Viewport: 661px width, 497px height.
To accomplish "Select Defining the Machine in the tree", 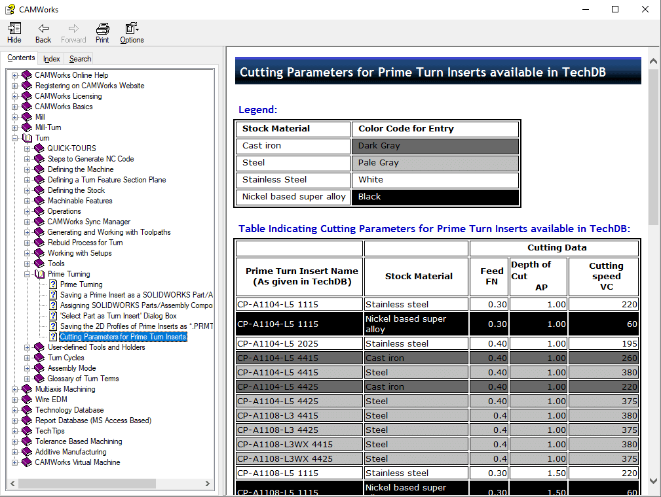I will tap(81, 169).
